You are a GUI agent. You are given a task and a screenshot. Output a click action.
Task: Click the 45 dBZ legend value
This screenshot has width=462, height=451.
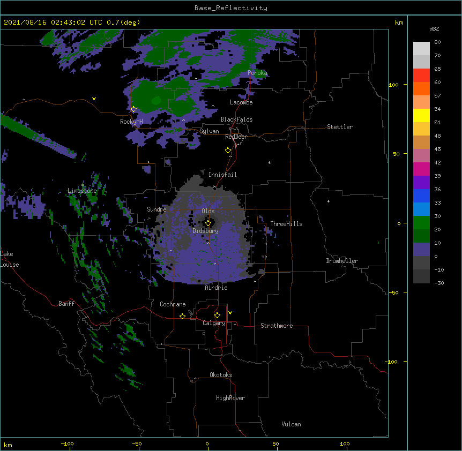point(437,149)
